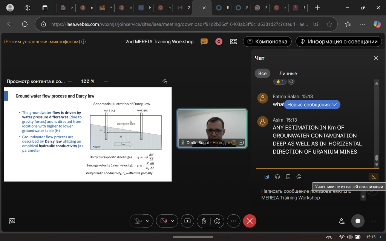The image size is (386, 241).
Task: Click the red recording indicator icon
Action: click(219, 42)
